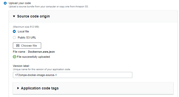
Task: Click the upload arrow icon in Choose file
Action: (x=18, y=46)
